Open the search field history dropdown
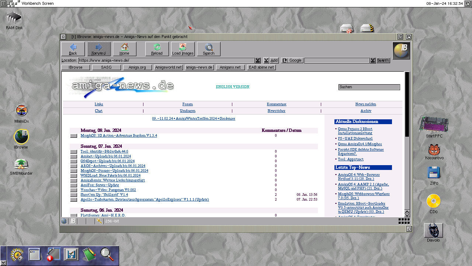The height and width of the screenshot is (266, 472). tap(373, 60)
